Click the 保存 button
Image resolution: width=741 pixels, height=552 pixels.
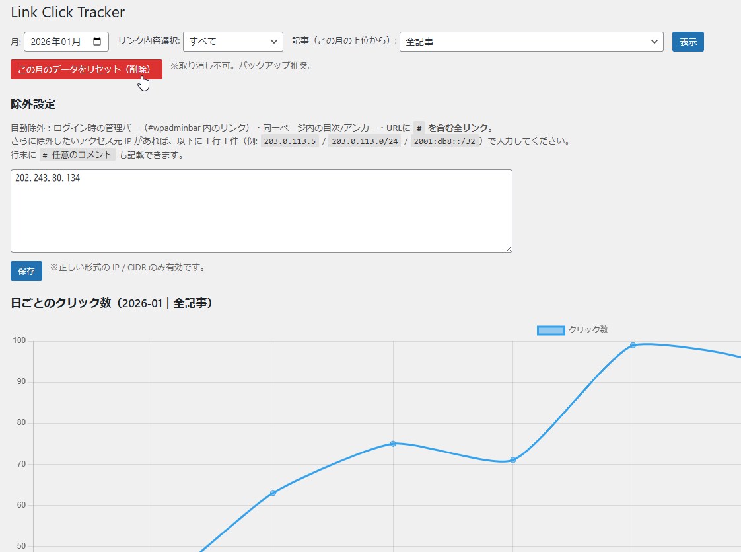26,271
